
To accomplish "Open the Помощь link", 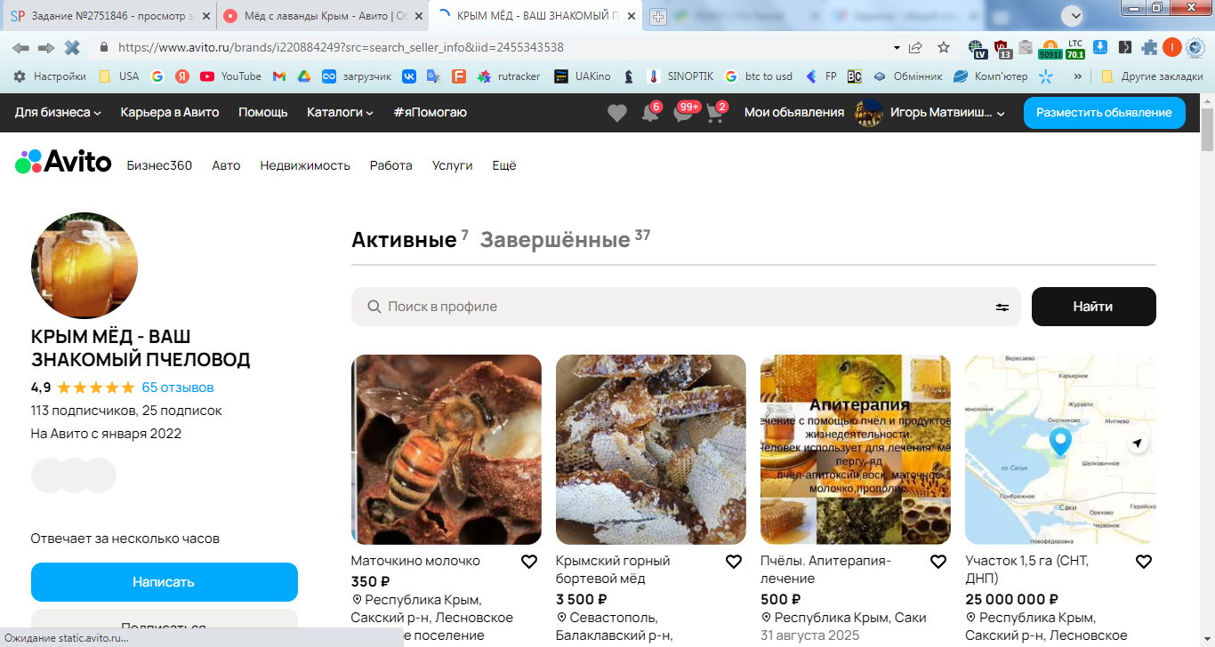I will (x=263, y=112).
